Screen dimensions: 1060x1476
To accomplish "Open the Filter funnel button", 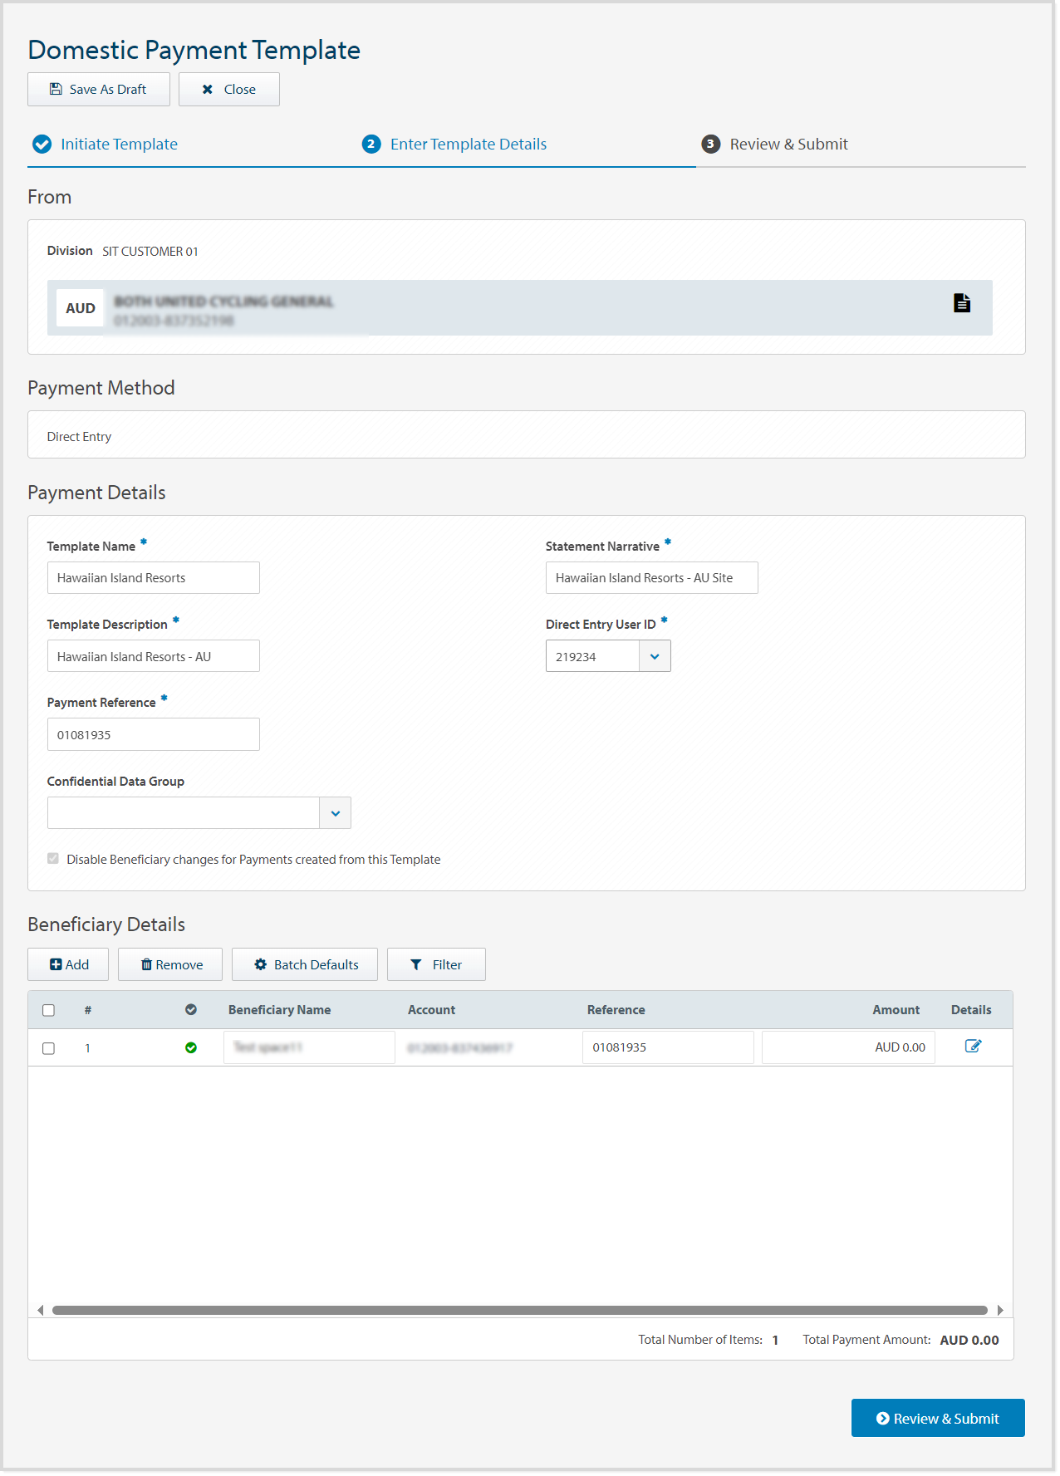I will point(436,965).
